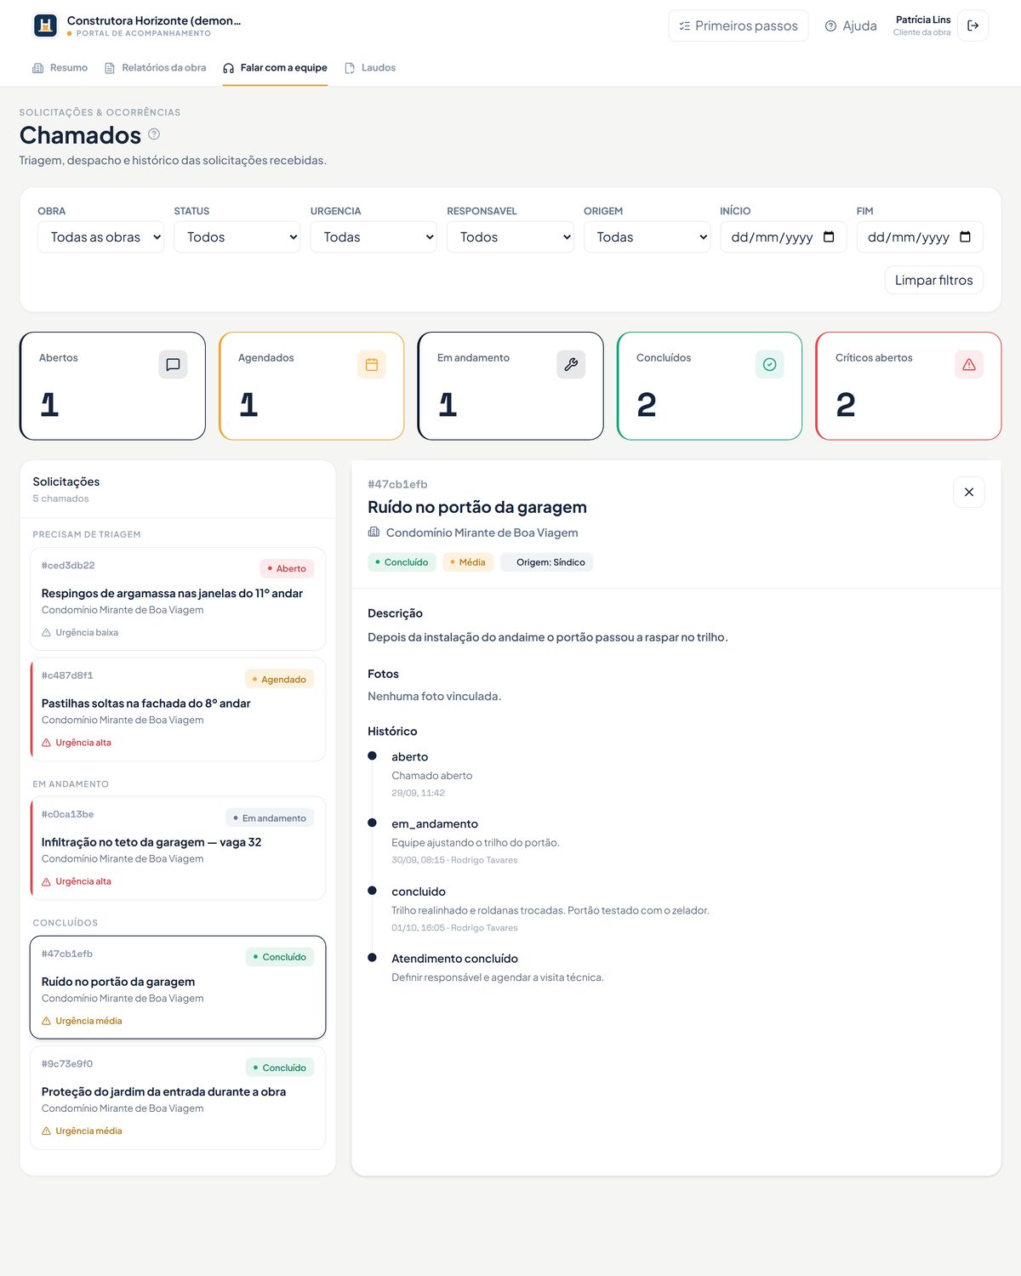Switch to the Laudos tab
The image size is (1021, 1276).
coord(370,68)
